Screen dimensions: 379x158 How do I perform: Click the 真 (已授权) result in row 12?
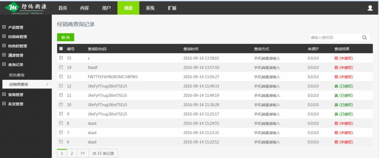(344, 86)
